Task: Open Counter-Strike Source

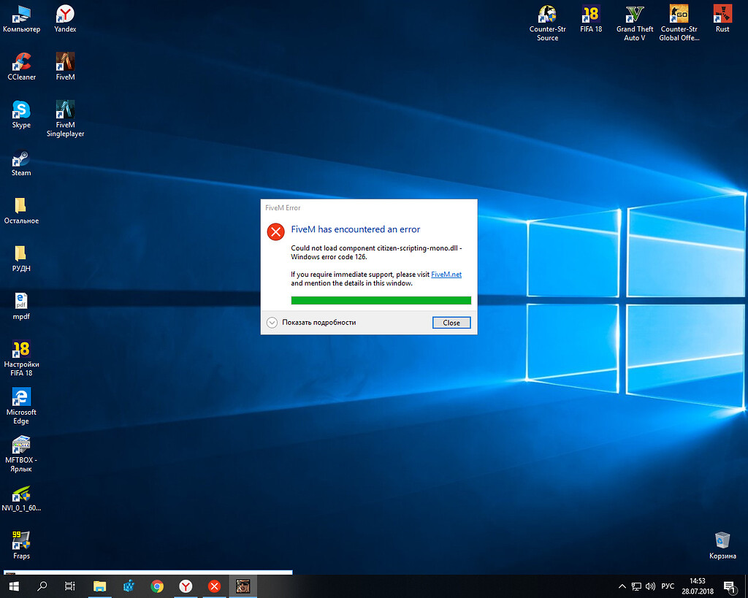Action: [547, 15]
